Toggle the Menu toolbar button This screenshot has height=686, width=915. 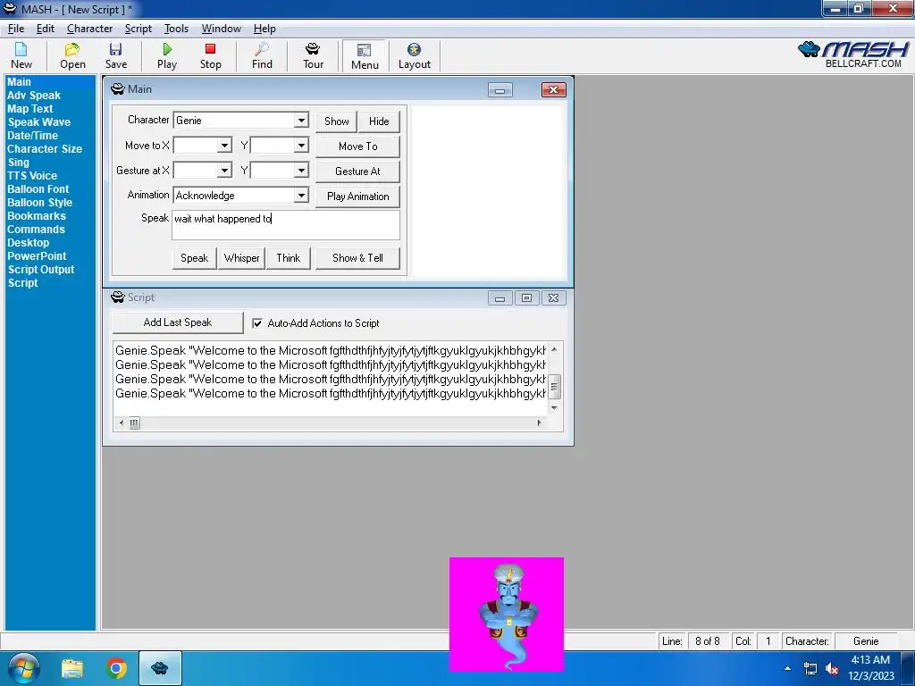(365, 56)
